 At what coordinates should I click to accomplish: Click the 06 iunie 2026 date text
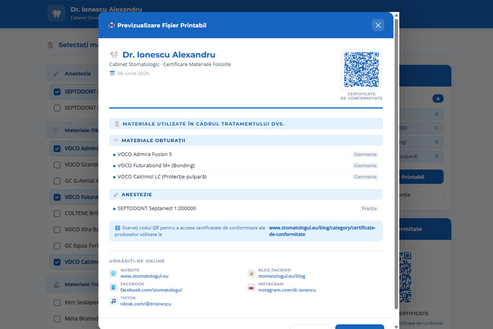[133, 73]
